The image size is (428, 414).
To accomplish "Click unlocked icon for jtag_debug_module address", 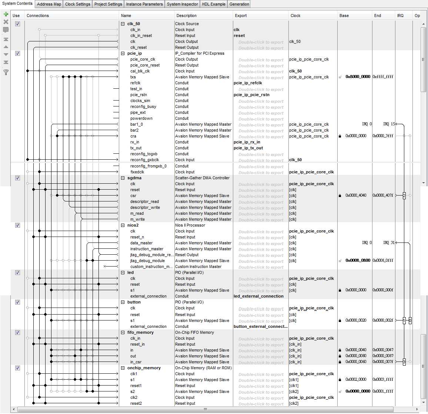I will tap(340, 261).
